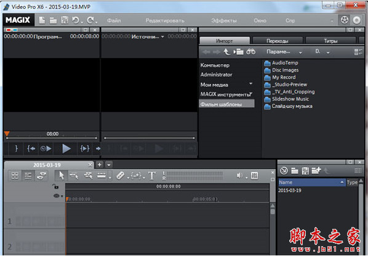The height and width of the screenshot is (256, 368).
Task: Select the arrow mouse mode tool
Action: click(x=62, y=176)
